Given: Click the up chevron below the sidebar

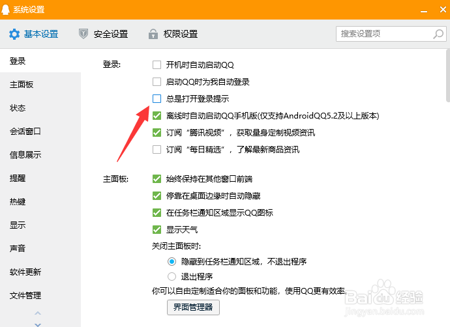Looking at the screenshot, I should [38, 313].
